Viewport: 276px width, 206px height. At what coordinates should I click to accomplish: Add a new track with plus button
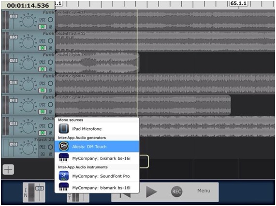8,170
